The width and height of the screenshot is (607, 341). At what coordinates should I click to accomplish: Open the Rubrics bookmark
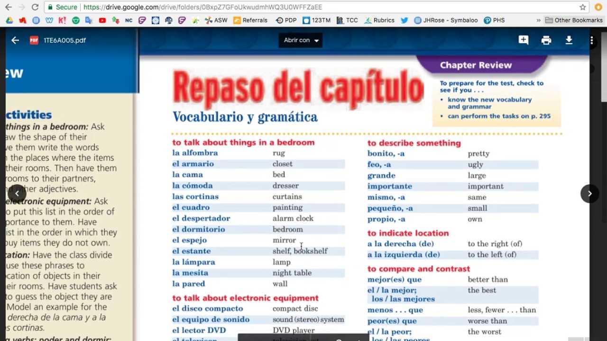point(379,20)
